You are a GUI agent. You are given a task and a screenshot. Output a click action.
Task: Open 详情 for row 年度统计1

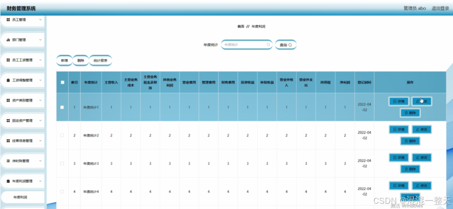[399, 101]
